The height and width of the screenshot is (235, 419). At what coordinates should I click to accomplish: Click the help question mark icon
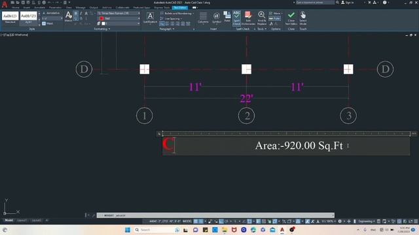(384, 3)
